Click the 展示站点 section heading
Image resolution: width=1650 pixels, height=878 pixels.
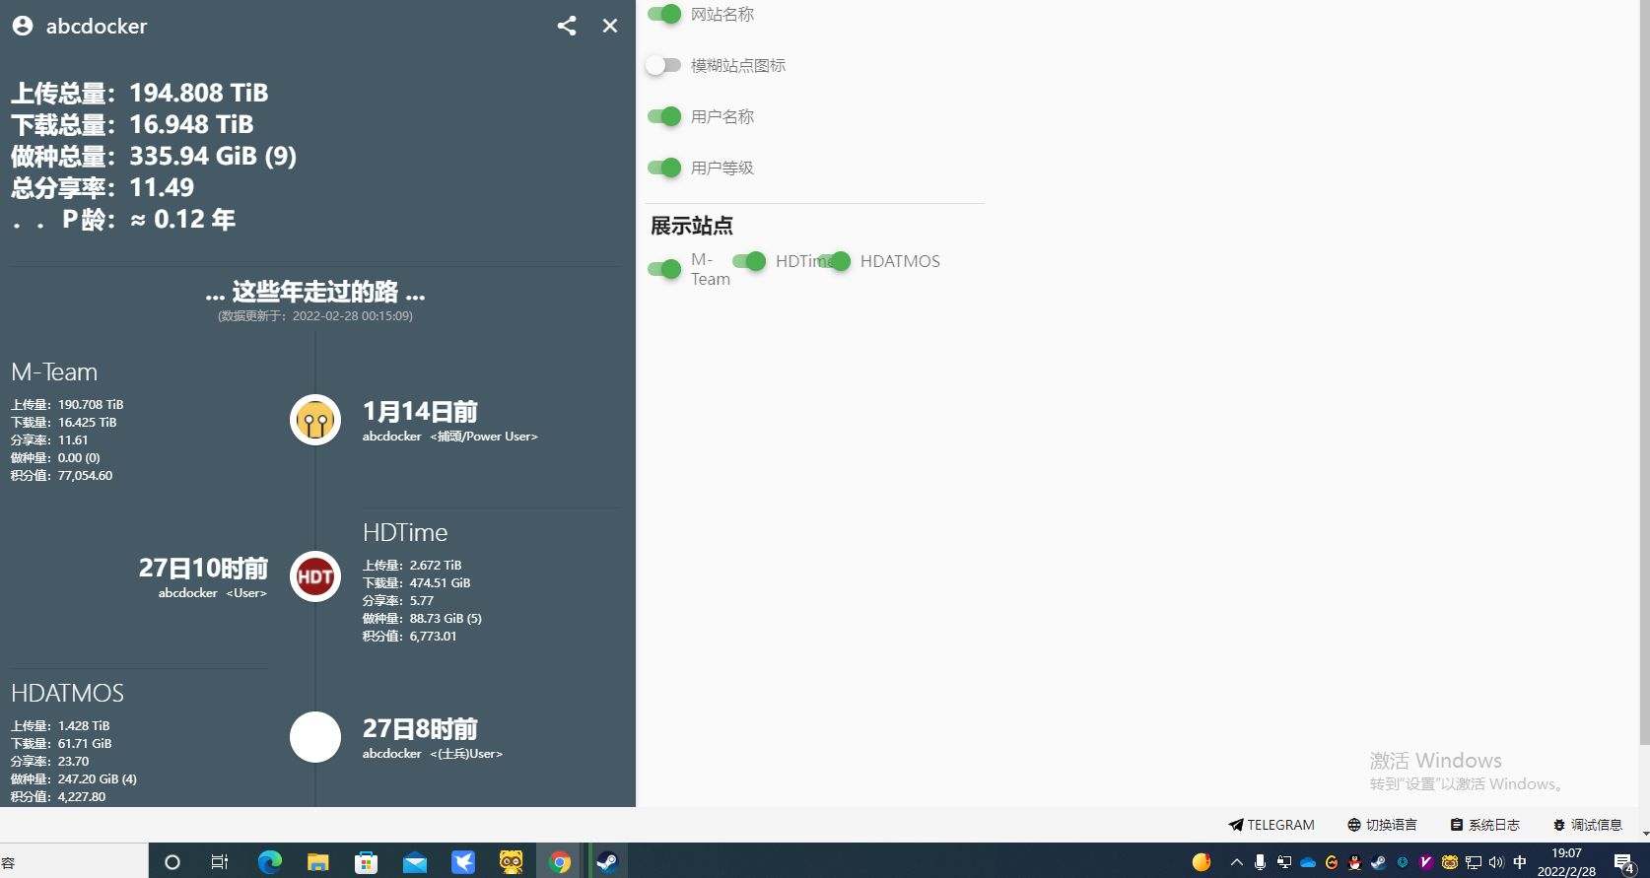(x=692, y=226)
